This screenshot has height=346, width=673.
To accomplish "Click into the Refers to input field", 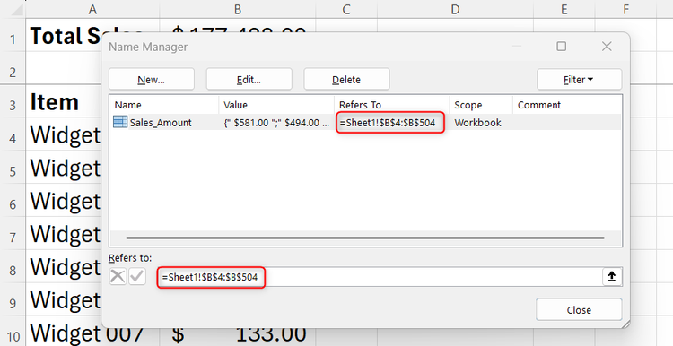I will coord(380,277).
